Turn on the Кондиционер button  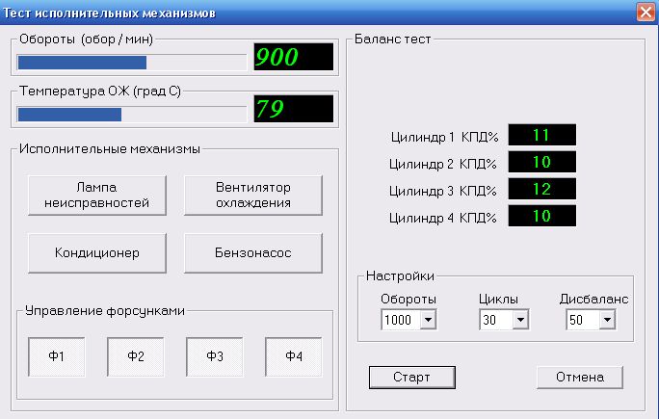tap(97, 253)
